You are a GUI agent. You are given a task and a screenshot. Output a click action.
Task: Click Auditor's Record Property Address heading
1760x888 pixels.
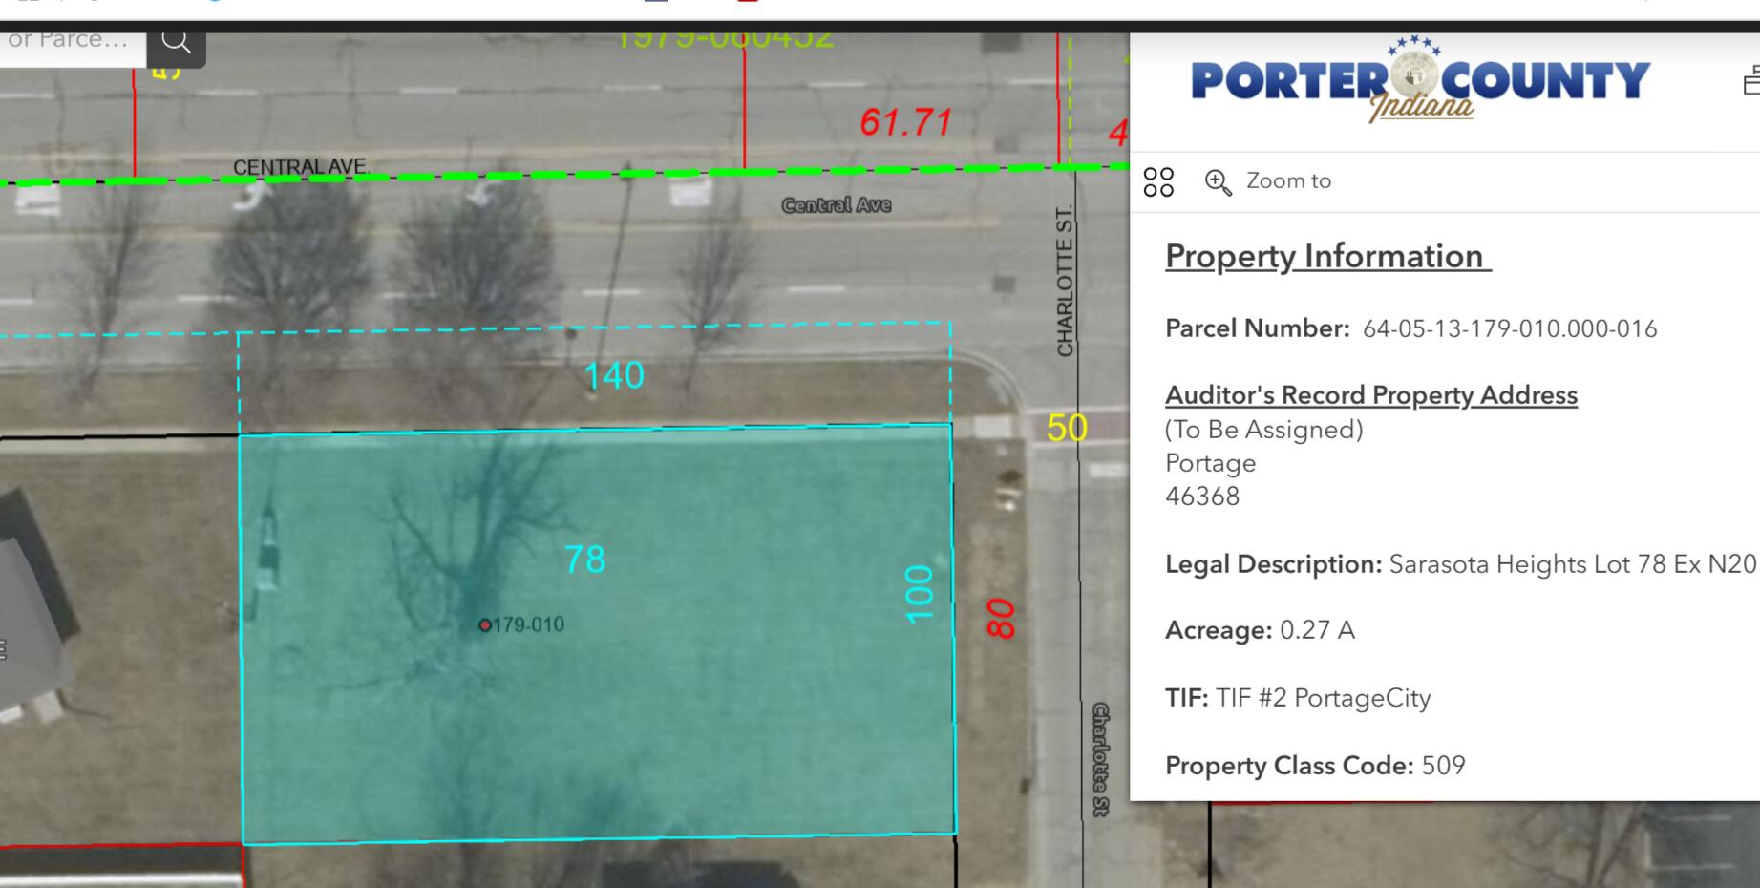(1371, 395)
